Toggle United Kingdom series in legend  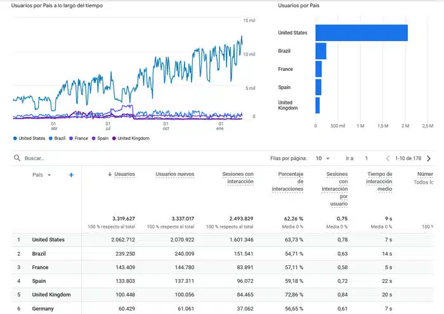pyautogui.click(x=131, y=138)
